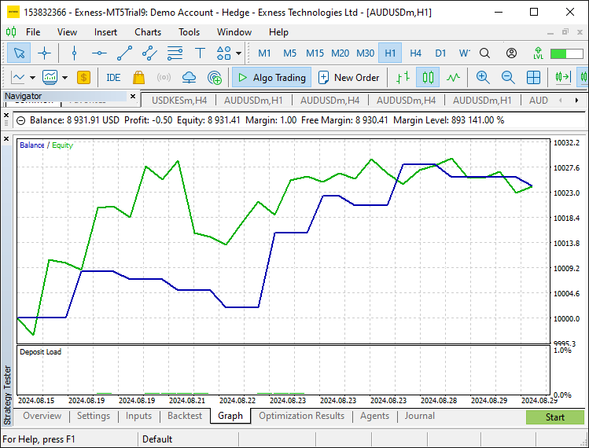
Task: Switch to line chart display
Action: (x=453, y=78)
